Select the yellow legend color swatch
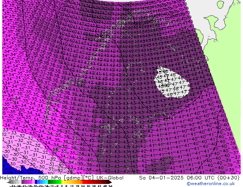243x187 pixels. (62, 182)
